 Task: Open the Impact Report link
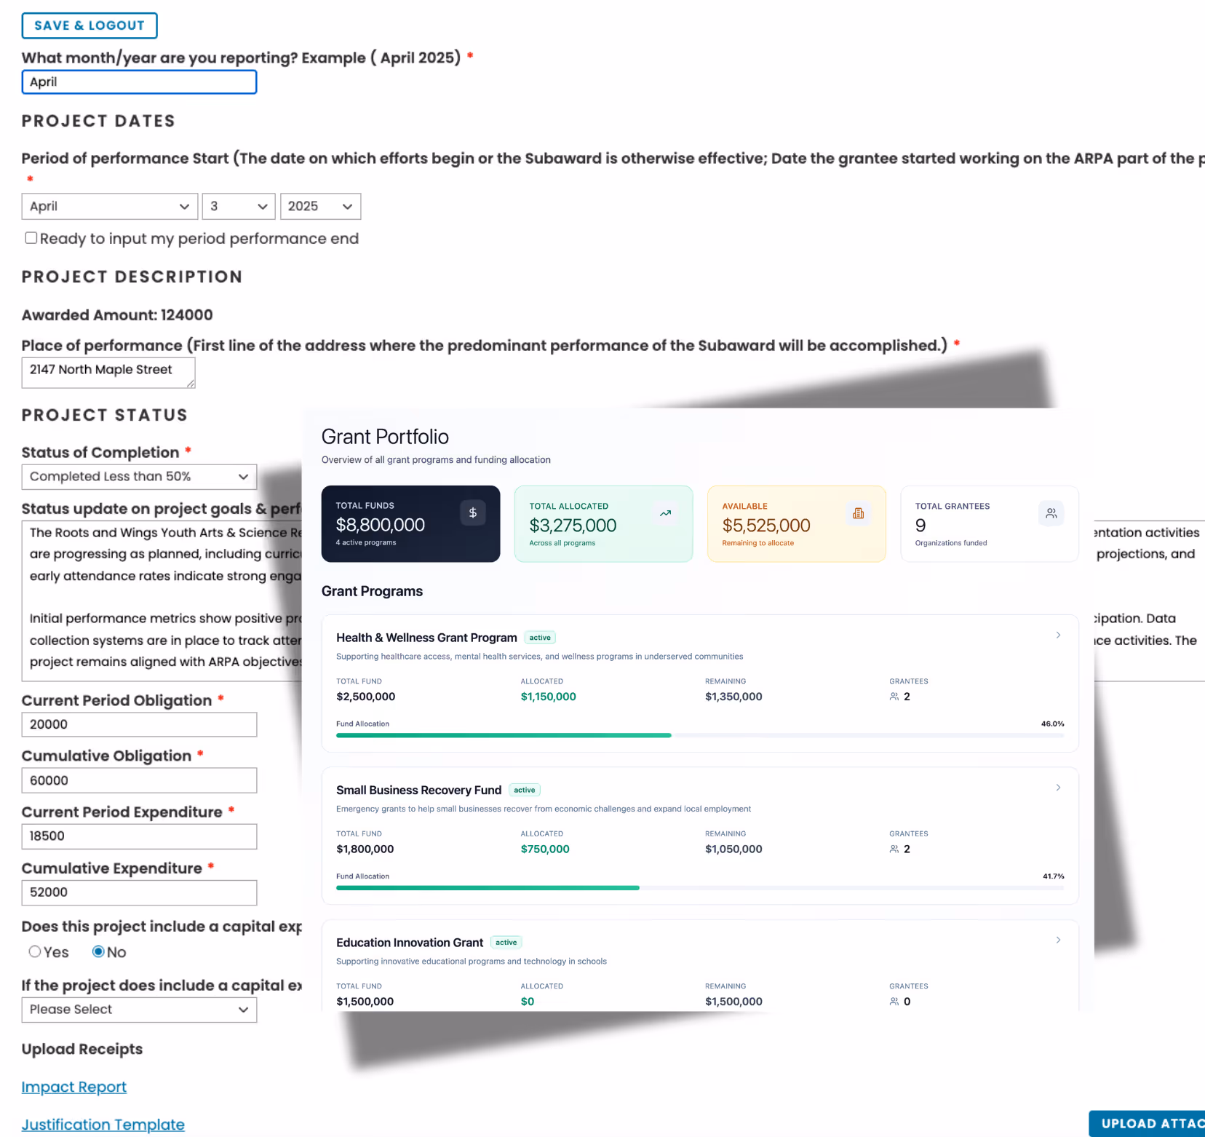tap(73, 1086)
